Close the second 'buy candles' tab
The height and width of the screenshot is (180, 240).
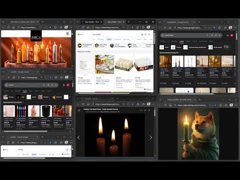(x=123, y=22)
